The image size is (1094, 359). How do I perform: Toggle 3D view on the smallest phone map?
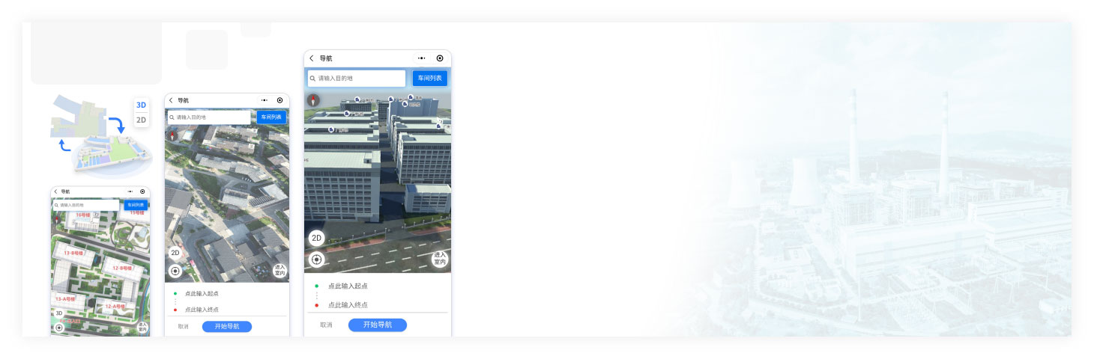click(59, 313)
